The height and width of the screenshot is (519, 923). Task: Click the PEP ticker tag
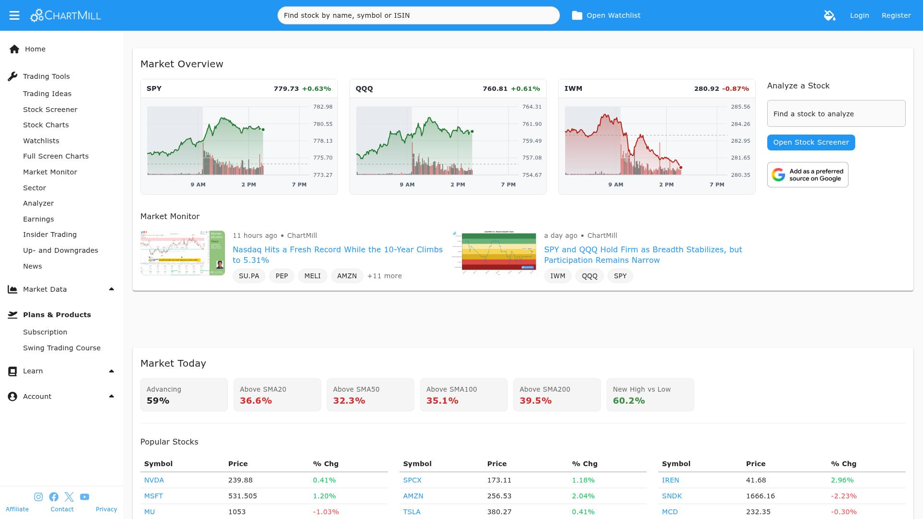[x=282, y=276]
